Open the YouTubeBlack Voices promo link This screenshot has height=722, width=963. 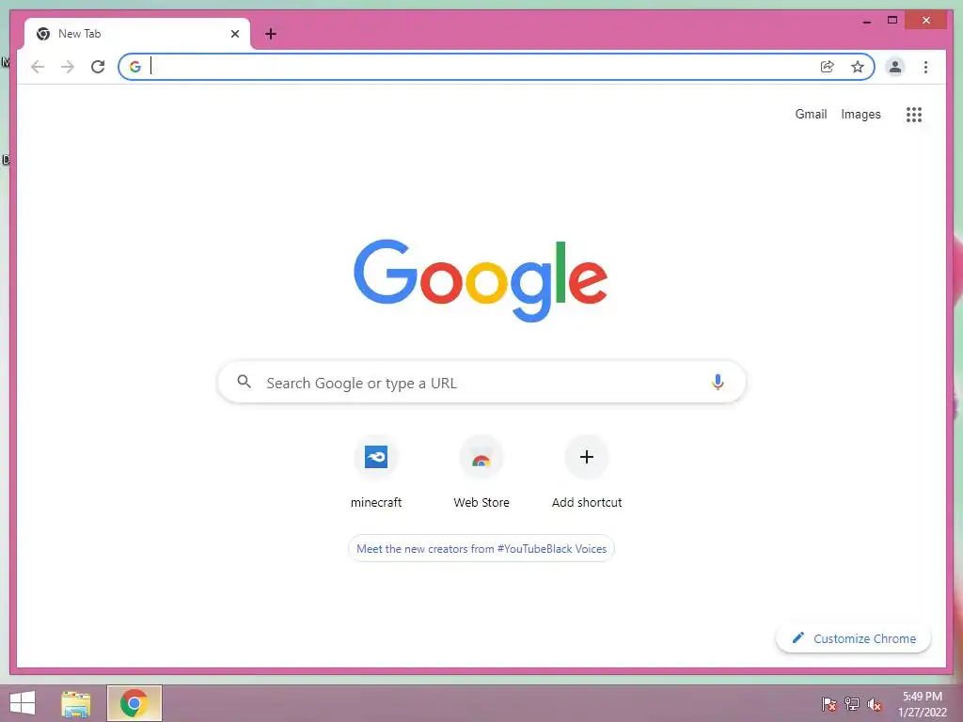(481, 549)
